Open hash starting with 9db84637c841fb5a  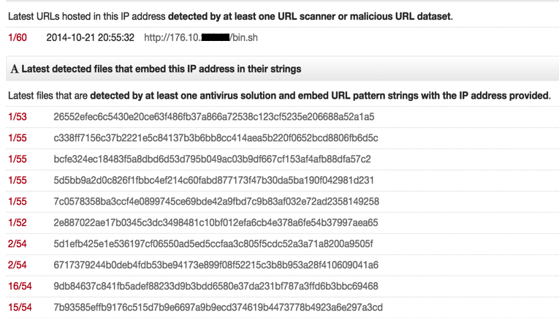pyautogui.click(x=216, y=287)
